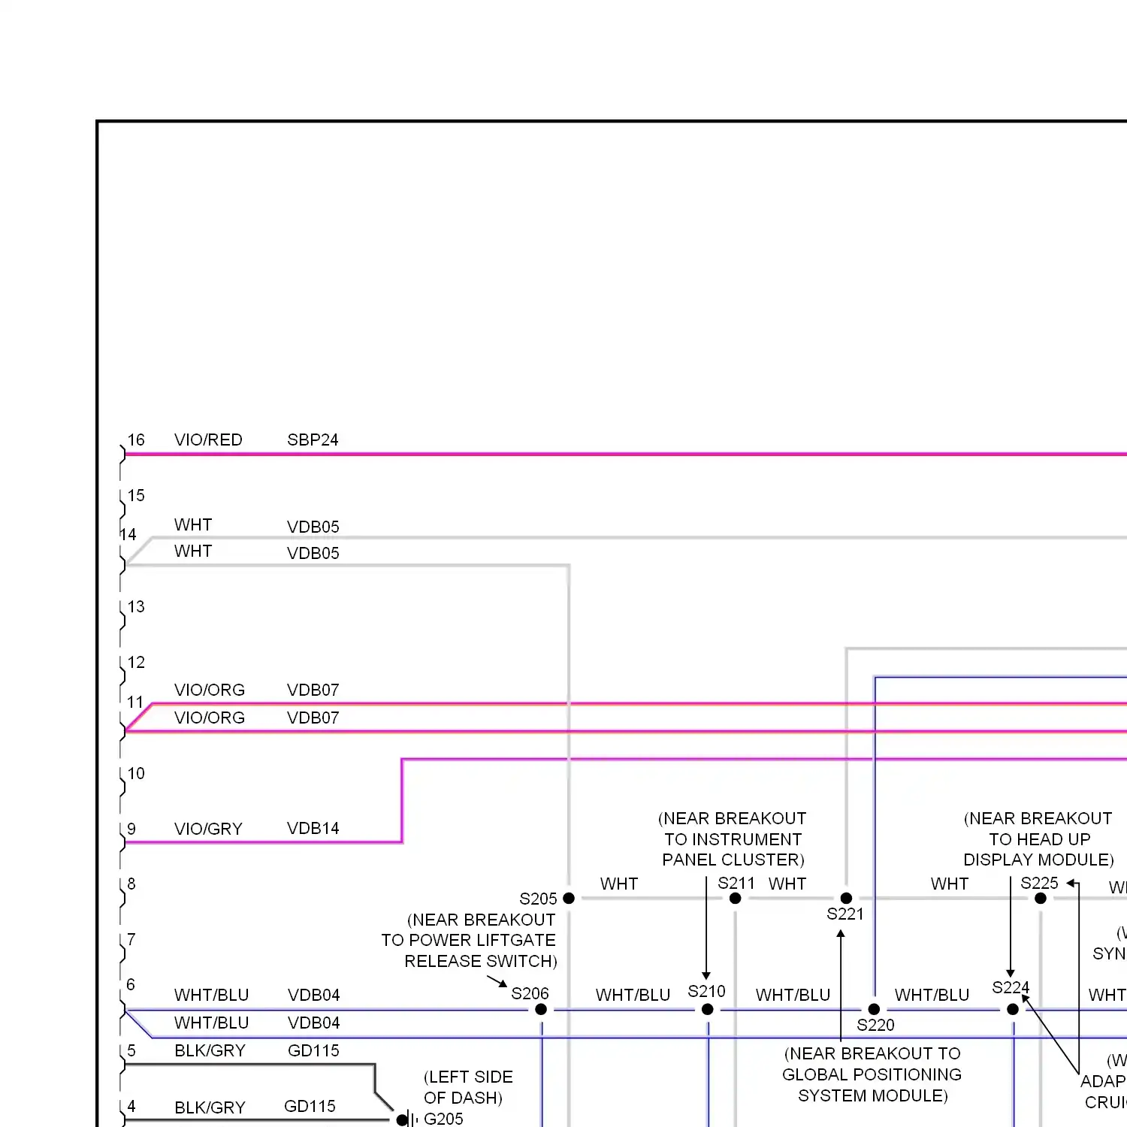Click the WHT label between S205 and S211
This screenshot has width=1127, height=1127.
point(619,884)
